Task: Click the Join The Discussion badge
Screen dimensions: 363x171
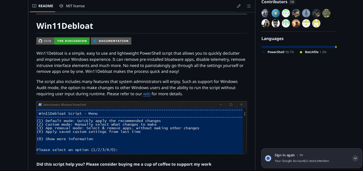Action: [x=63, y=41]
